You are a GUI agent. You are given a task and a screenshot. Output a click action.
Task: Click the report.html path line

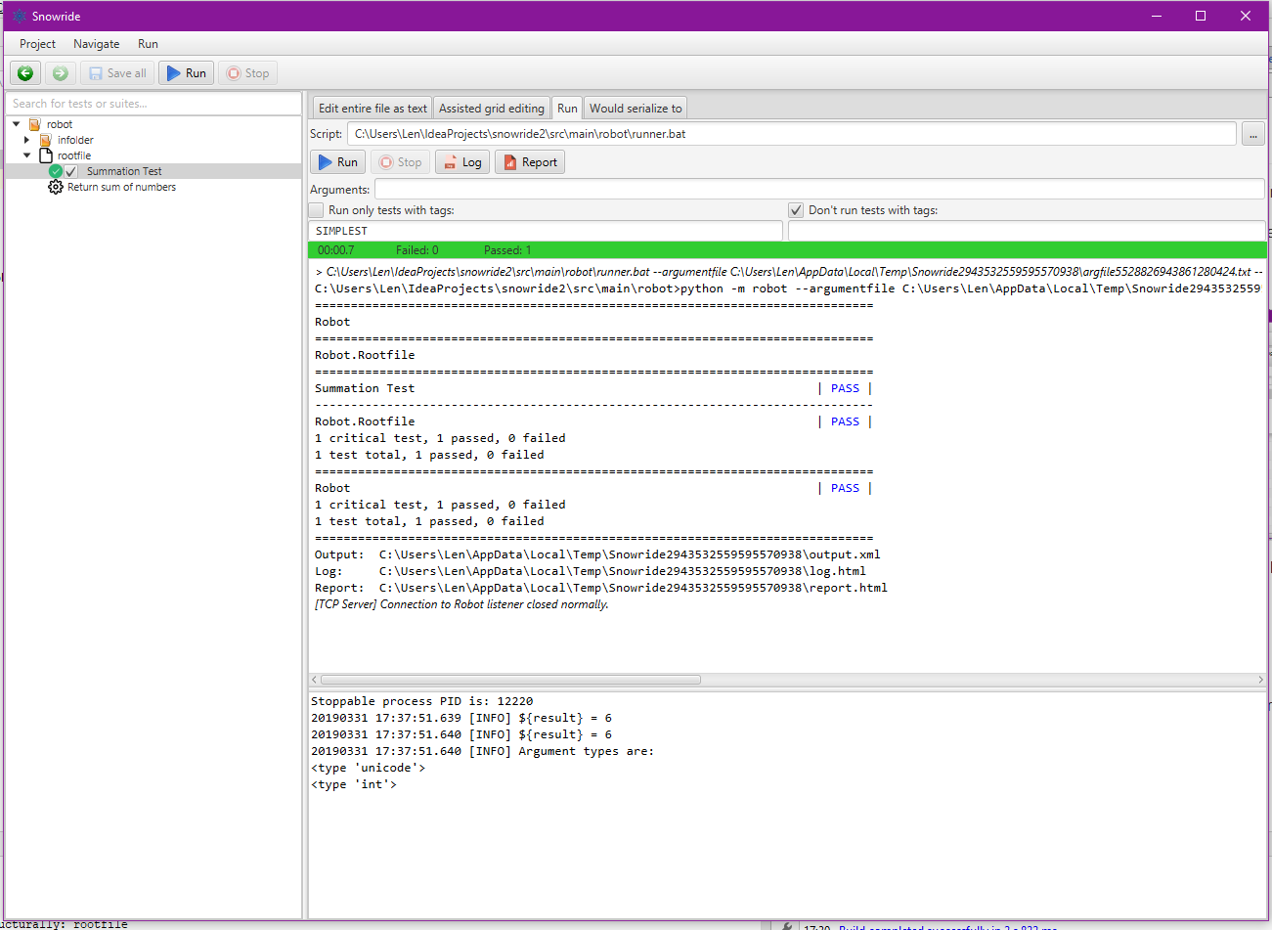(601, 588)
